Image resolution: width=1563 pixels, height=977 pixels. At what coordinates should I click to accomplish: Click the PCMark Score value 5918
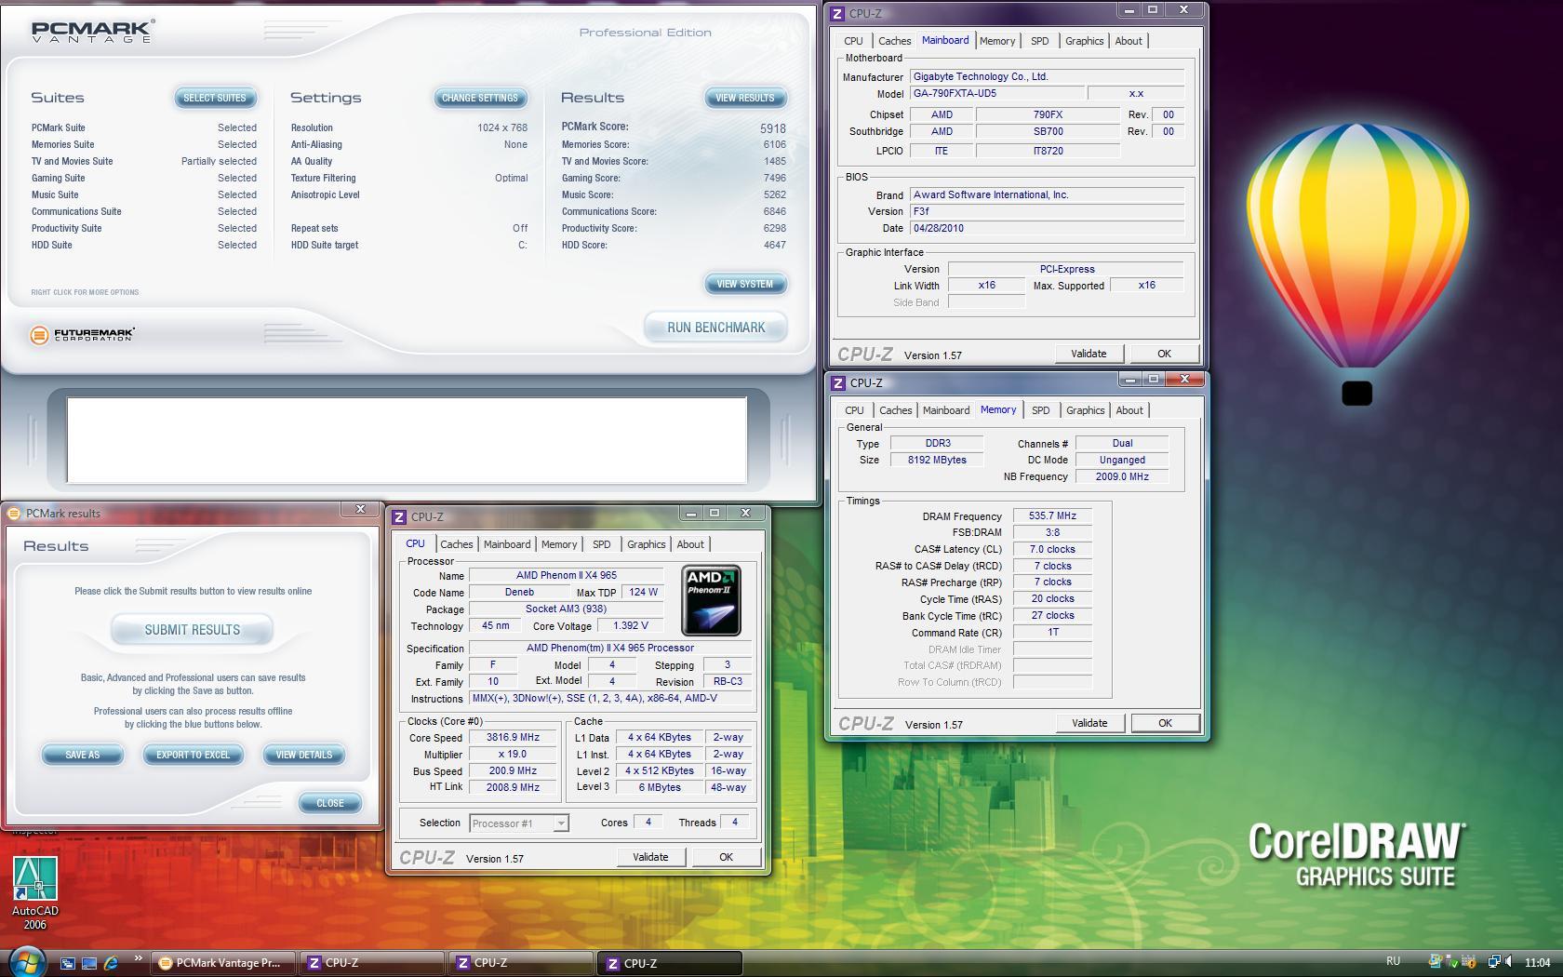coord(772,128)
